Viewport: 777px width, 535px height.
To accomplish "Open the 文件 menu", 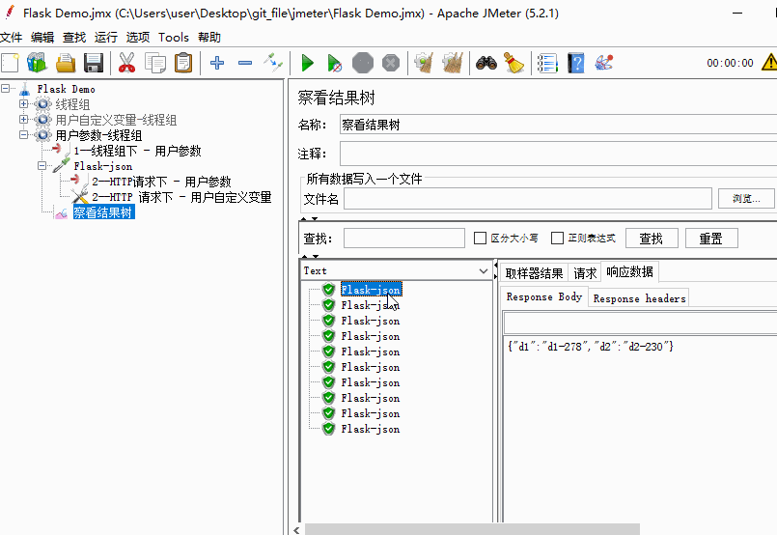I will tap(11, 38).
